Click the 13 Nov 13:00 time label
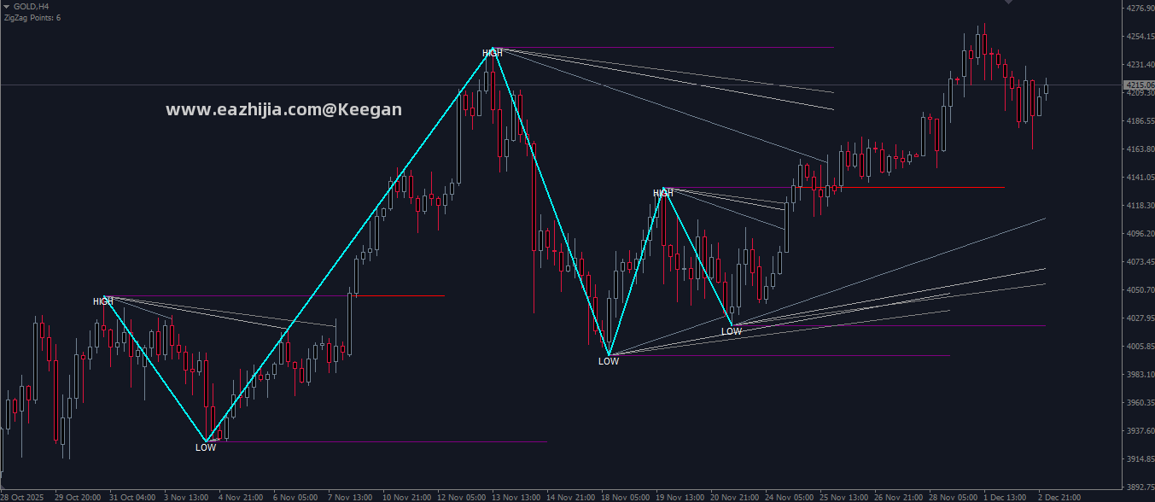The width and height of the screenshot is (1155, 502). [x=516, y=497]
